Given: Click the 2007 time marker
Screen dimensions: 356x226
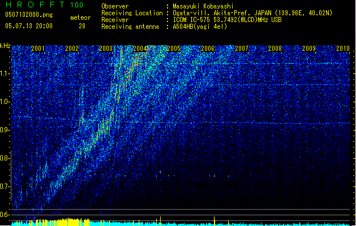Looking at the screenshot, I should click(x=242, y=48).
